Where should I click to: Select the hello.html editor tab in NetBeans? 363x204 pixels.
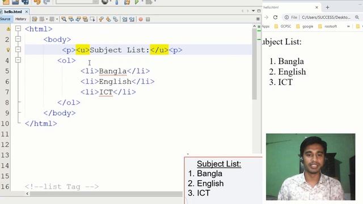[x=13, y=11]
